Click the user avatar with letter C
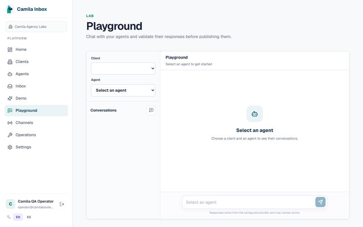 10,204
